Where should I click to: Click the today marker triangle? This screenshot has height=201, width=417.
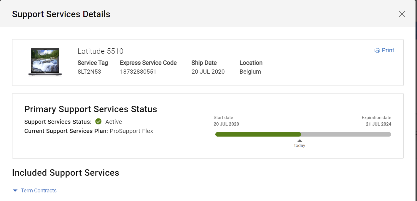pos(300,141)
